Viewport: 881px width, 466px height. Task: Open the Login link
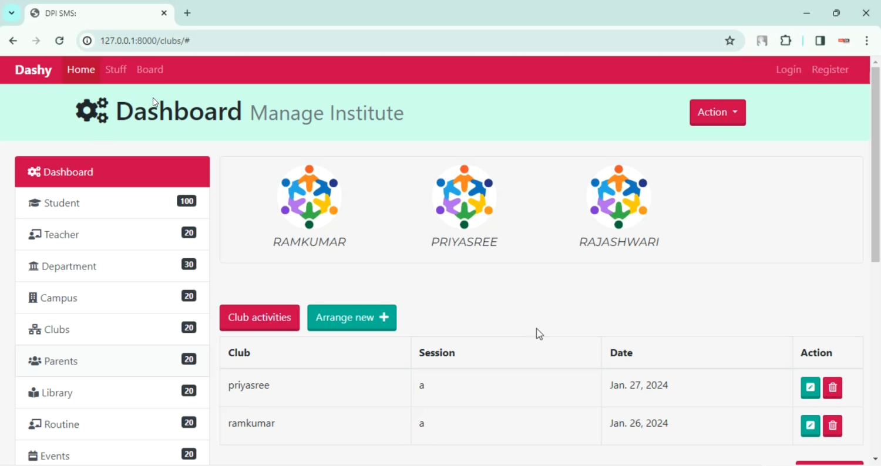788,70
